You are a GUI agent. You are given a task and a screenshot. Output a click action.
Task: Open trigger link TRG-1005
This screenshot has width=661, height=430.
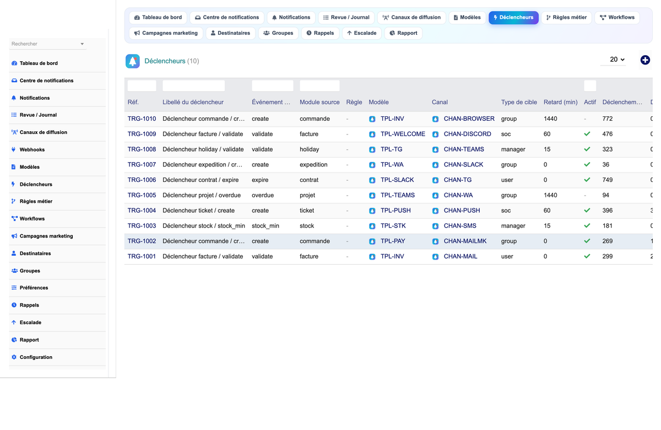(x=142, y=195)
